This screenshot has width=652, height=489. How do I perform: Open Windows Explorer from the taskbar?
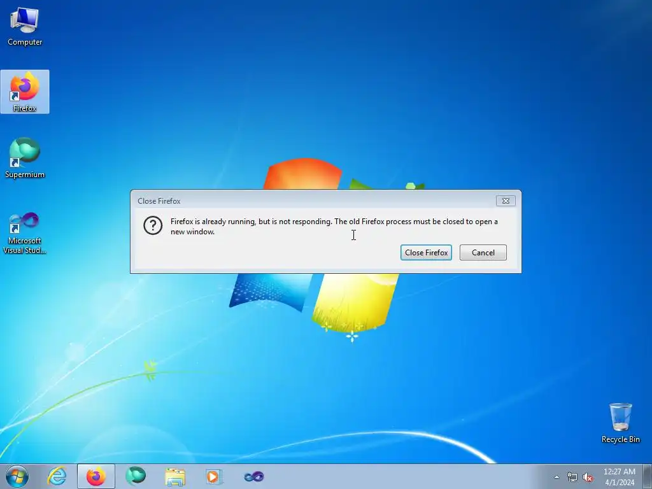pos(175,476)
